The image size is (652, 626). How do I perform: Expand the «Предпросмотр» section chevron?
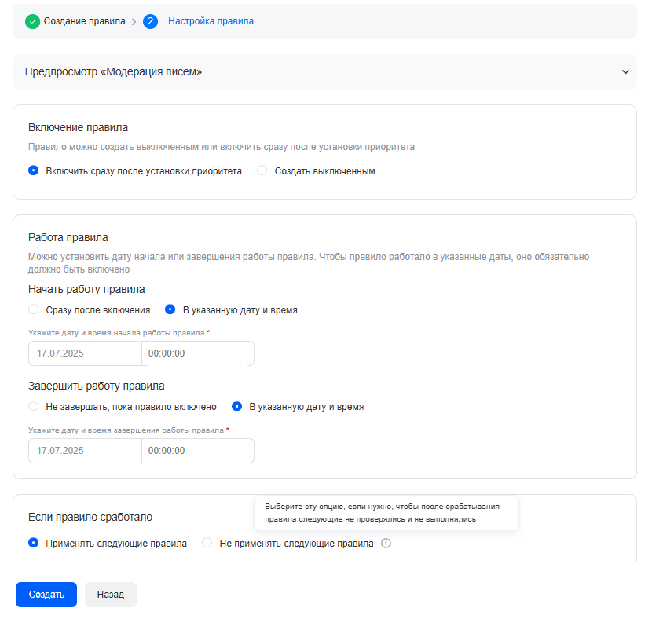pos(625,72)
